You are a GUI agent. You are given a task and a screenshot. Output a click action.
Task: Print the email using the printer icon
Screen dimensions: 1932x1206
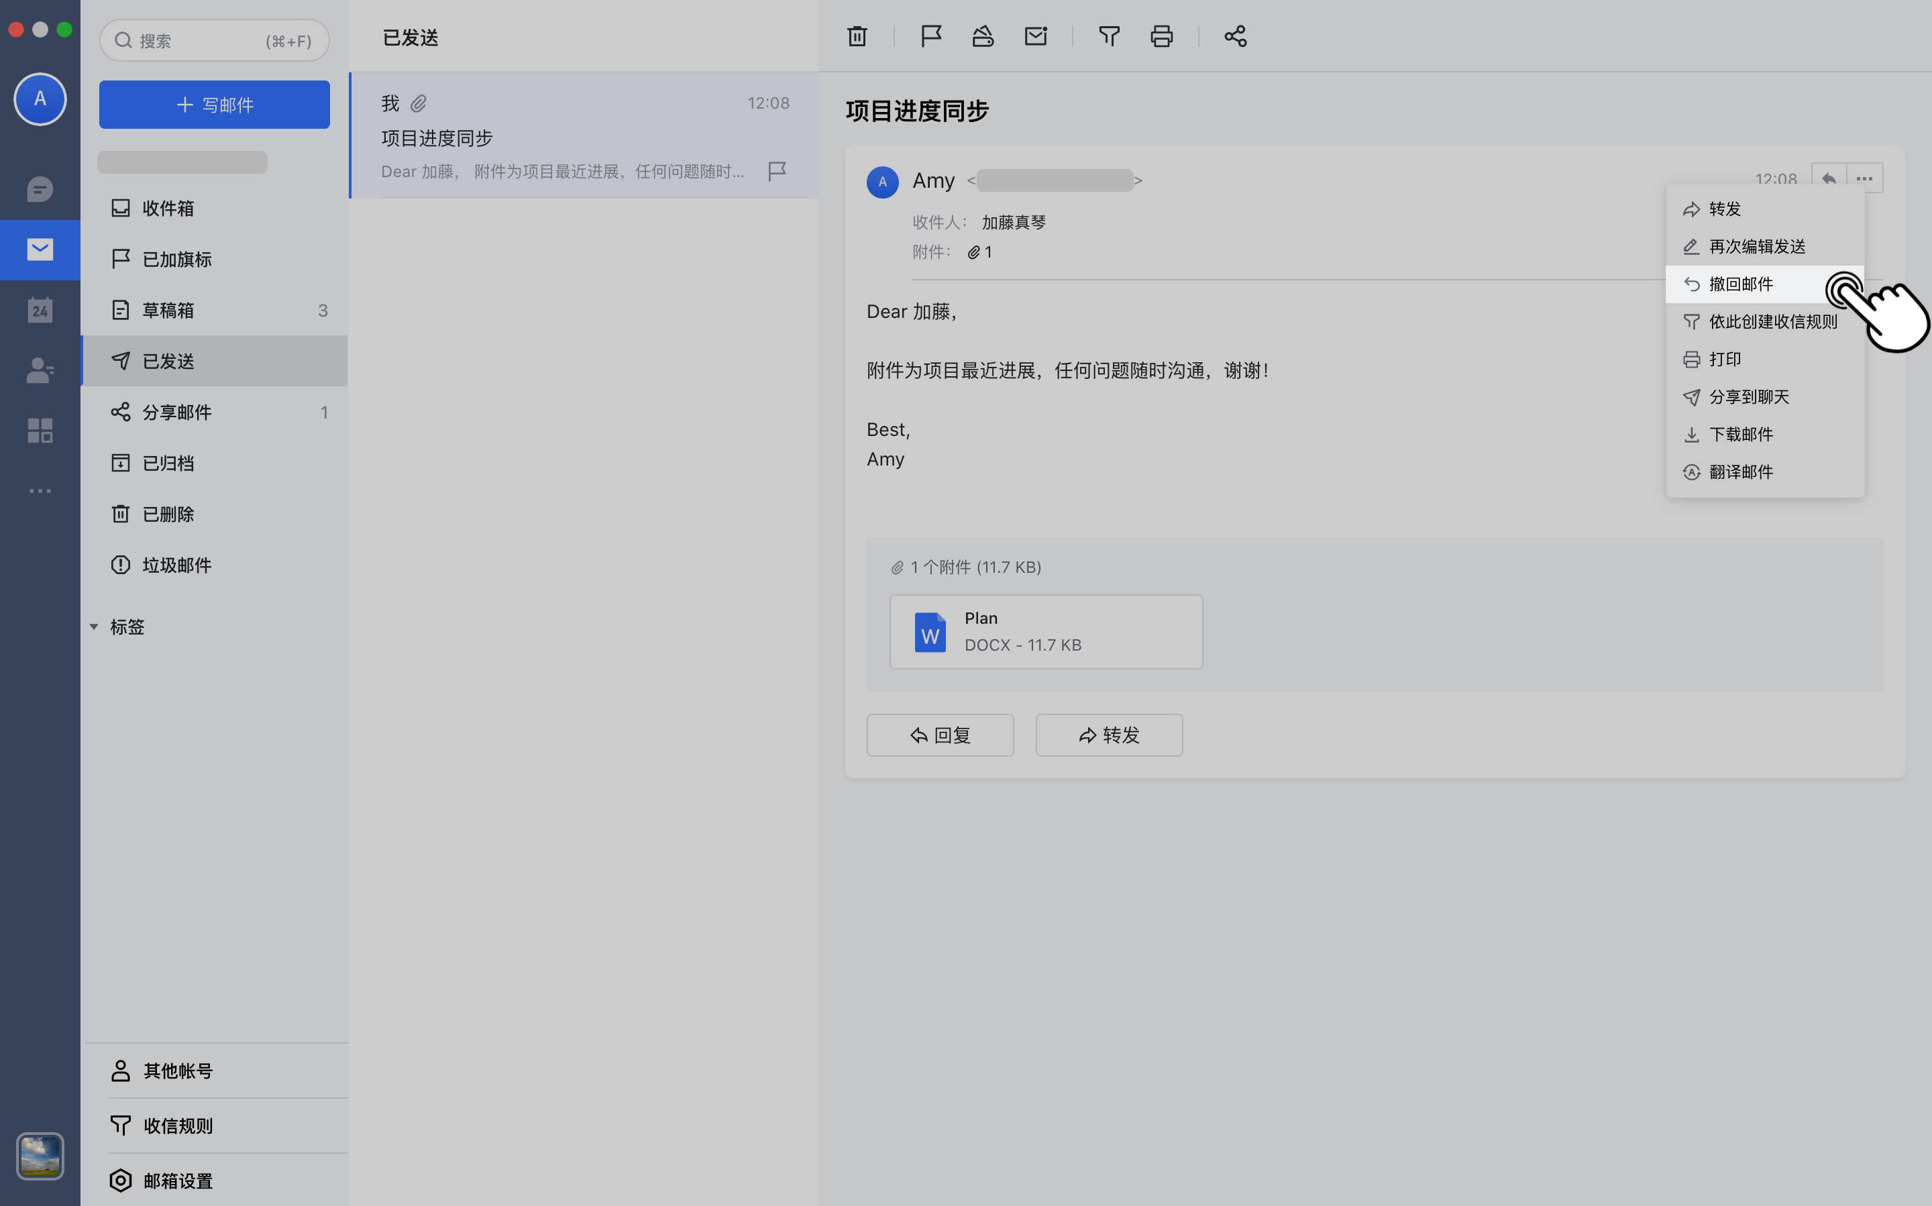click(1161, 36)
